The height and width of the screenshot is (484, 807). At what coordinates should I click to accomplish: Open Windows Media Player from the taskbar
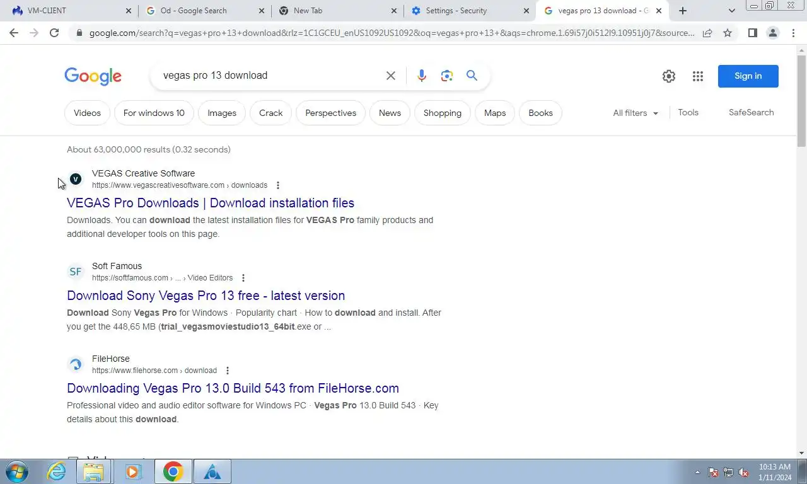pos(133,471)
